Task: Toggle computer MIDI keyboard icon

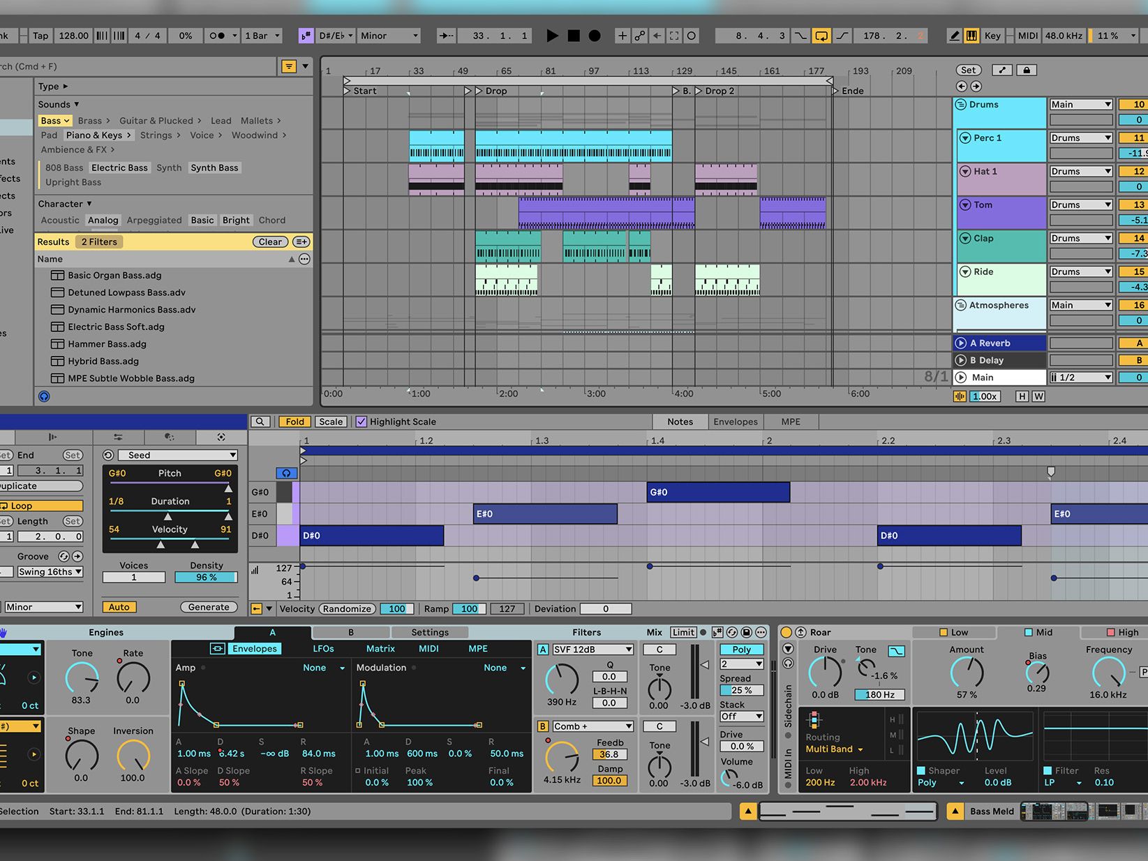Action: pyautogui.click(x=971, y=36)
